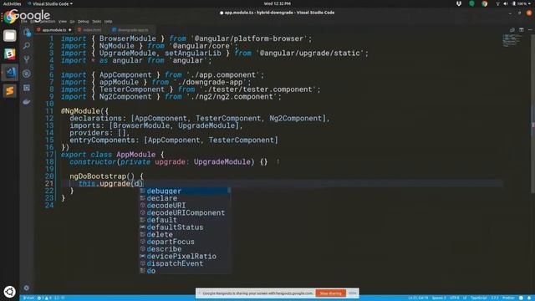
Task: Open Sublime Text from the dock
Action: 9,91
